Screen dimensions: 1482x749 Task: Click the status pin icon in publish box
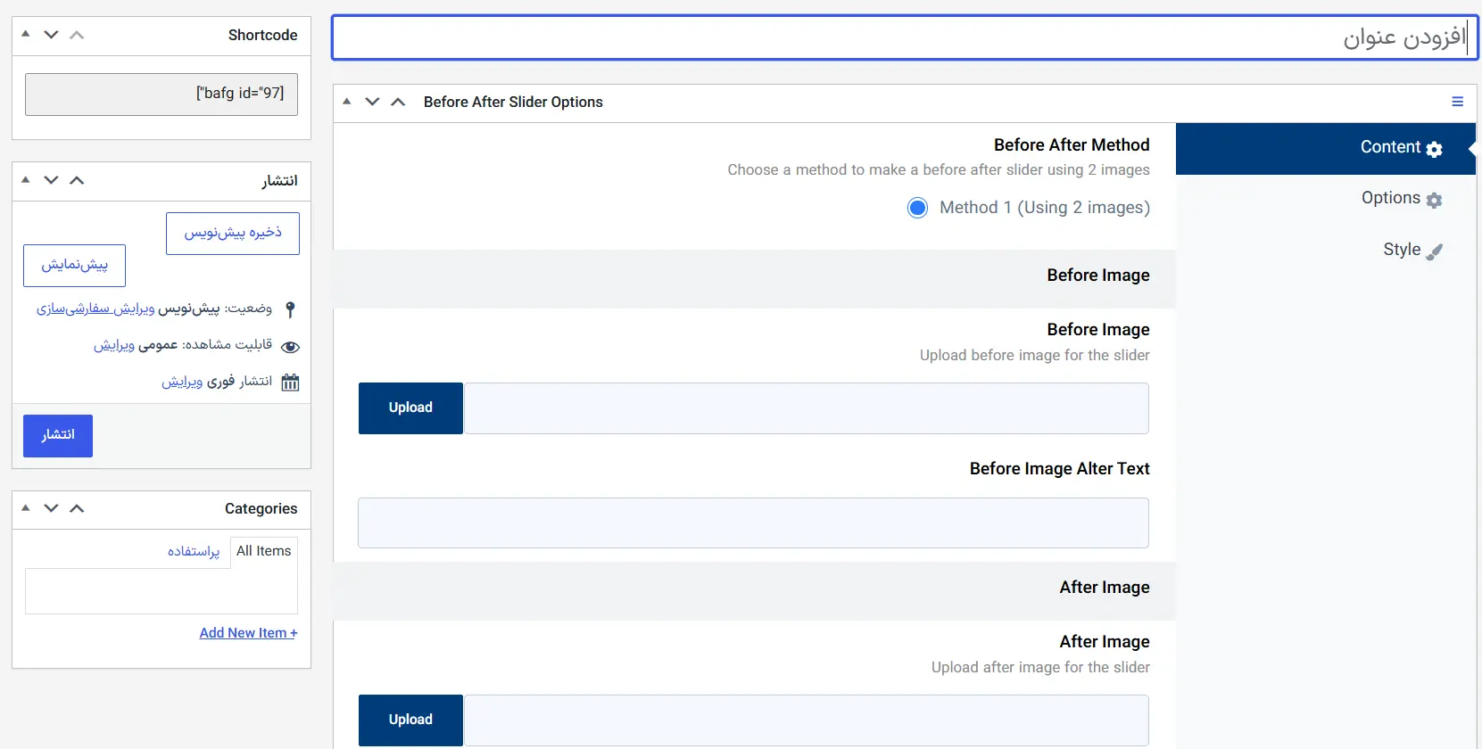[x=290, y=309]
